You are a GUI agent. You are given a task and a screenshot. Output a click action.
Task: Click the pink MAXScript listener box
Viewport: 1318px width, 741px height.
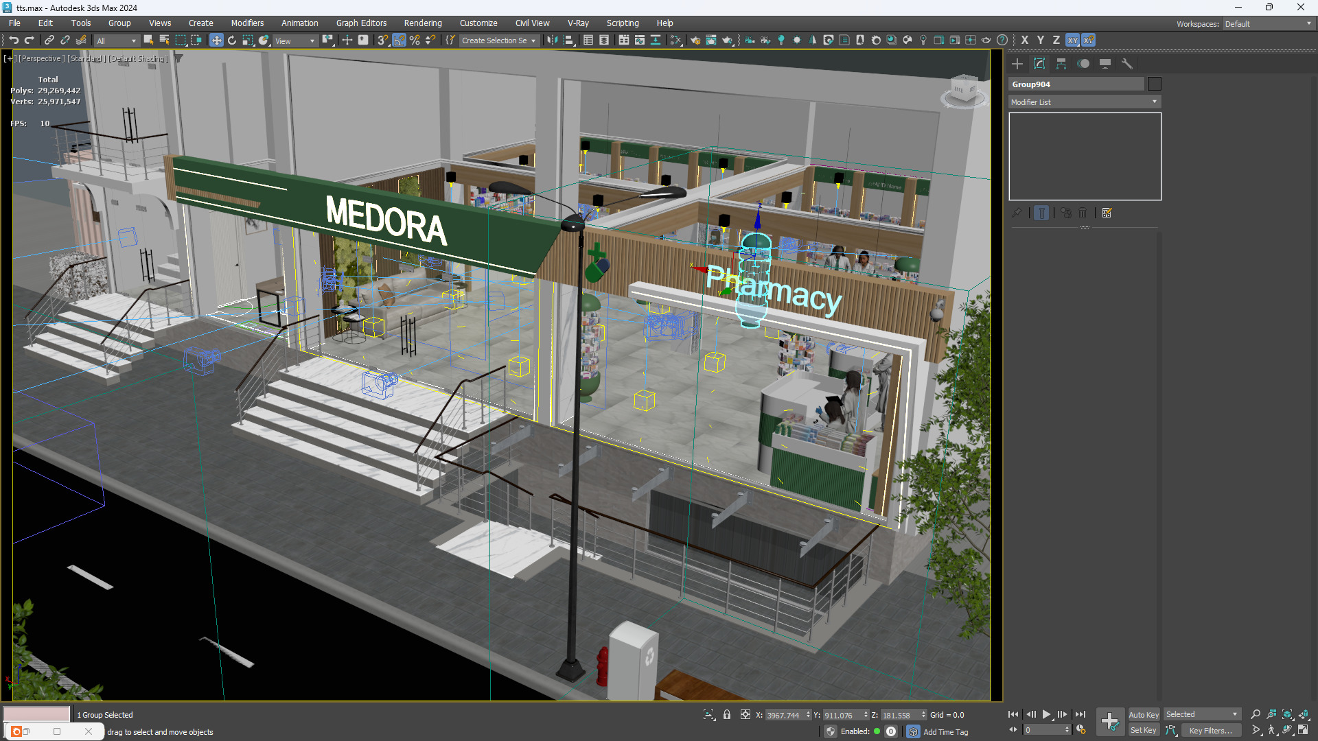[x=36, y=714]
